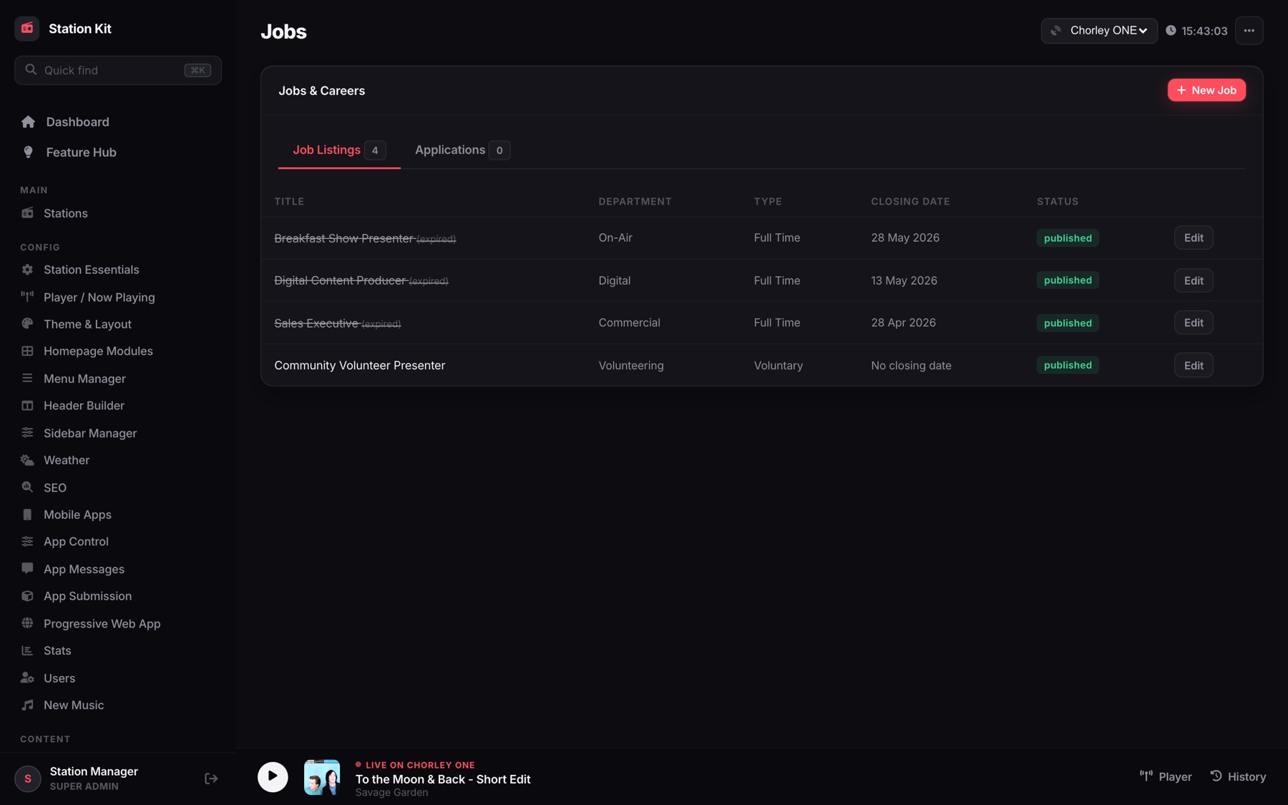Viewport: 1288px width, 805px height.
Task: Click the History clock icon
Action: 1216,776
